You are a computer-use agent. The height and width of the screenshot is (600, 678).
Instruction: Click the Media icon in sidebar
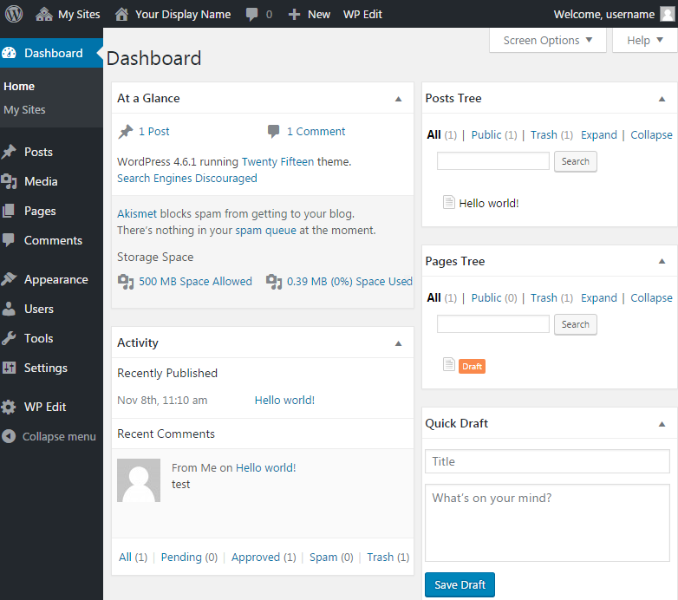[9, 181]
